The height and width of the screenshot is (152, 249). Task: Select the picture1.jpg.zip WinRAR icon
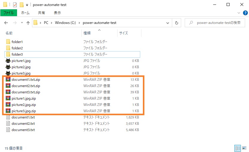[8, 98]
